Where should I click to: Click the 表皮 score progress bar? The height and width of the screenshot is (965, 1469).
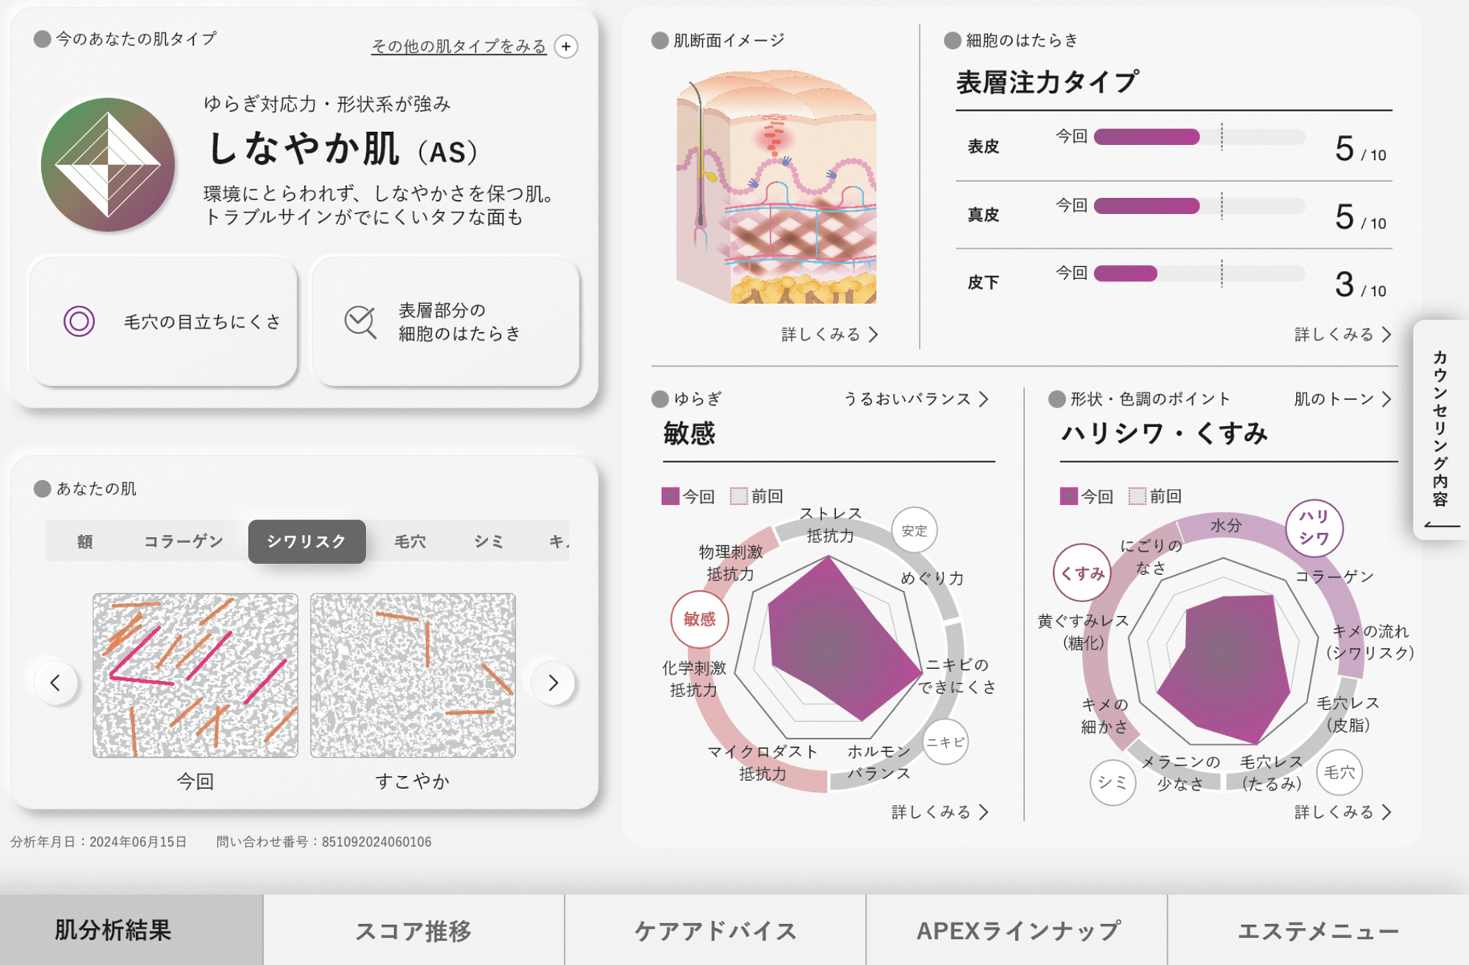(1199, 138)
